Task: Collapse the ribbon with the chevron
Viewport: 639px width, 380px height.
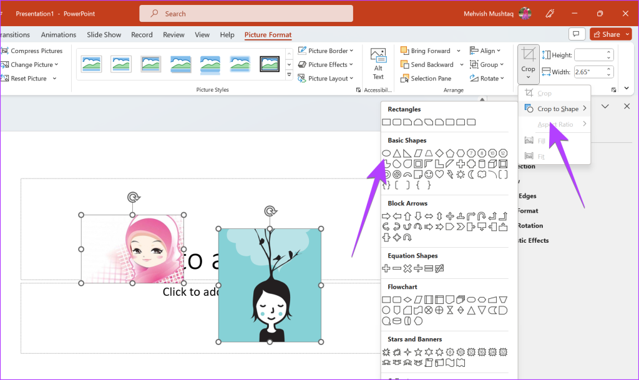Action: coord(627,88)
